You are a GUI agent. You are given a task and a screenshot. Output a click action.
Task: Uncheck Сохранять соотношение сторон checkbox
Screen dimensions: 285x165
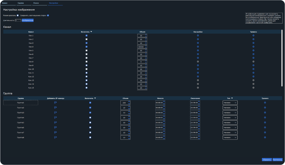(48, 15)
